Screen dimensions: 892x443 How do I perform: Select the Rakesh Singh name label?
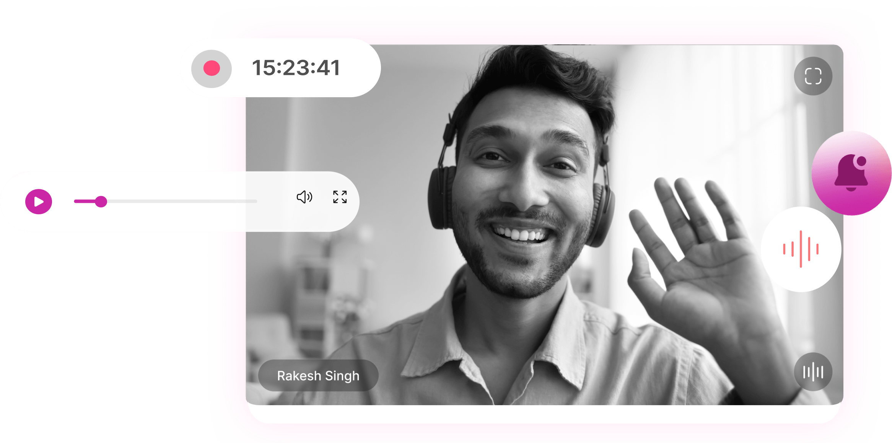318,376
